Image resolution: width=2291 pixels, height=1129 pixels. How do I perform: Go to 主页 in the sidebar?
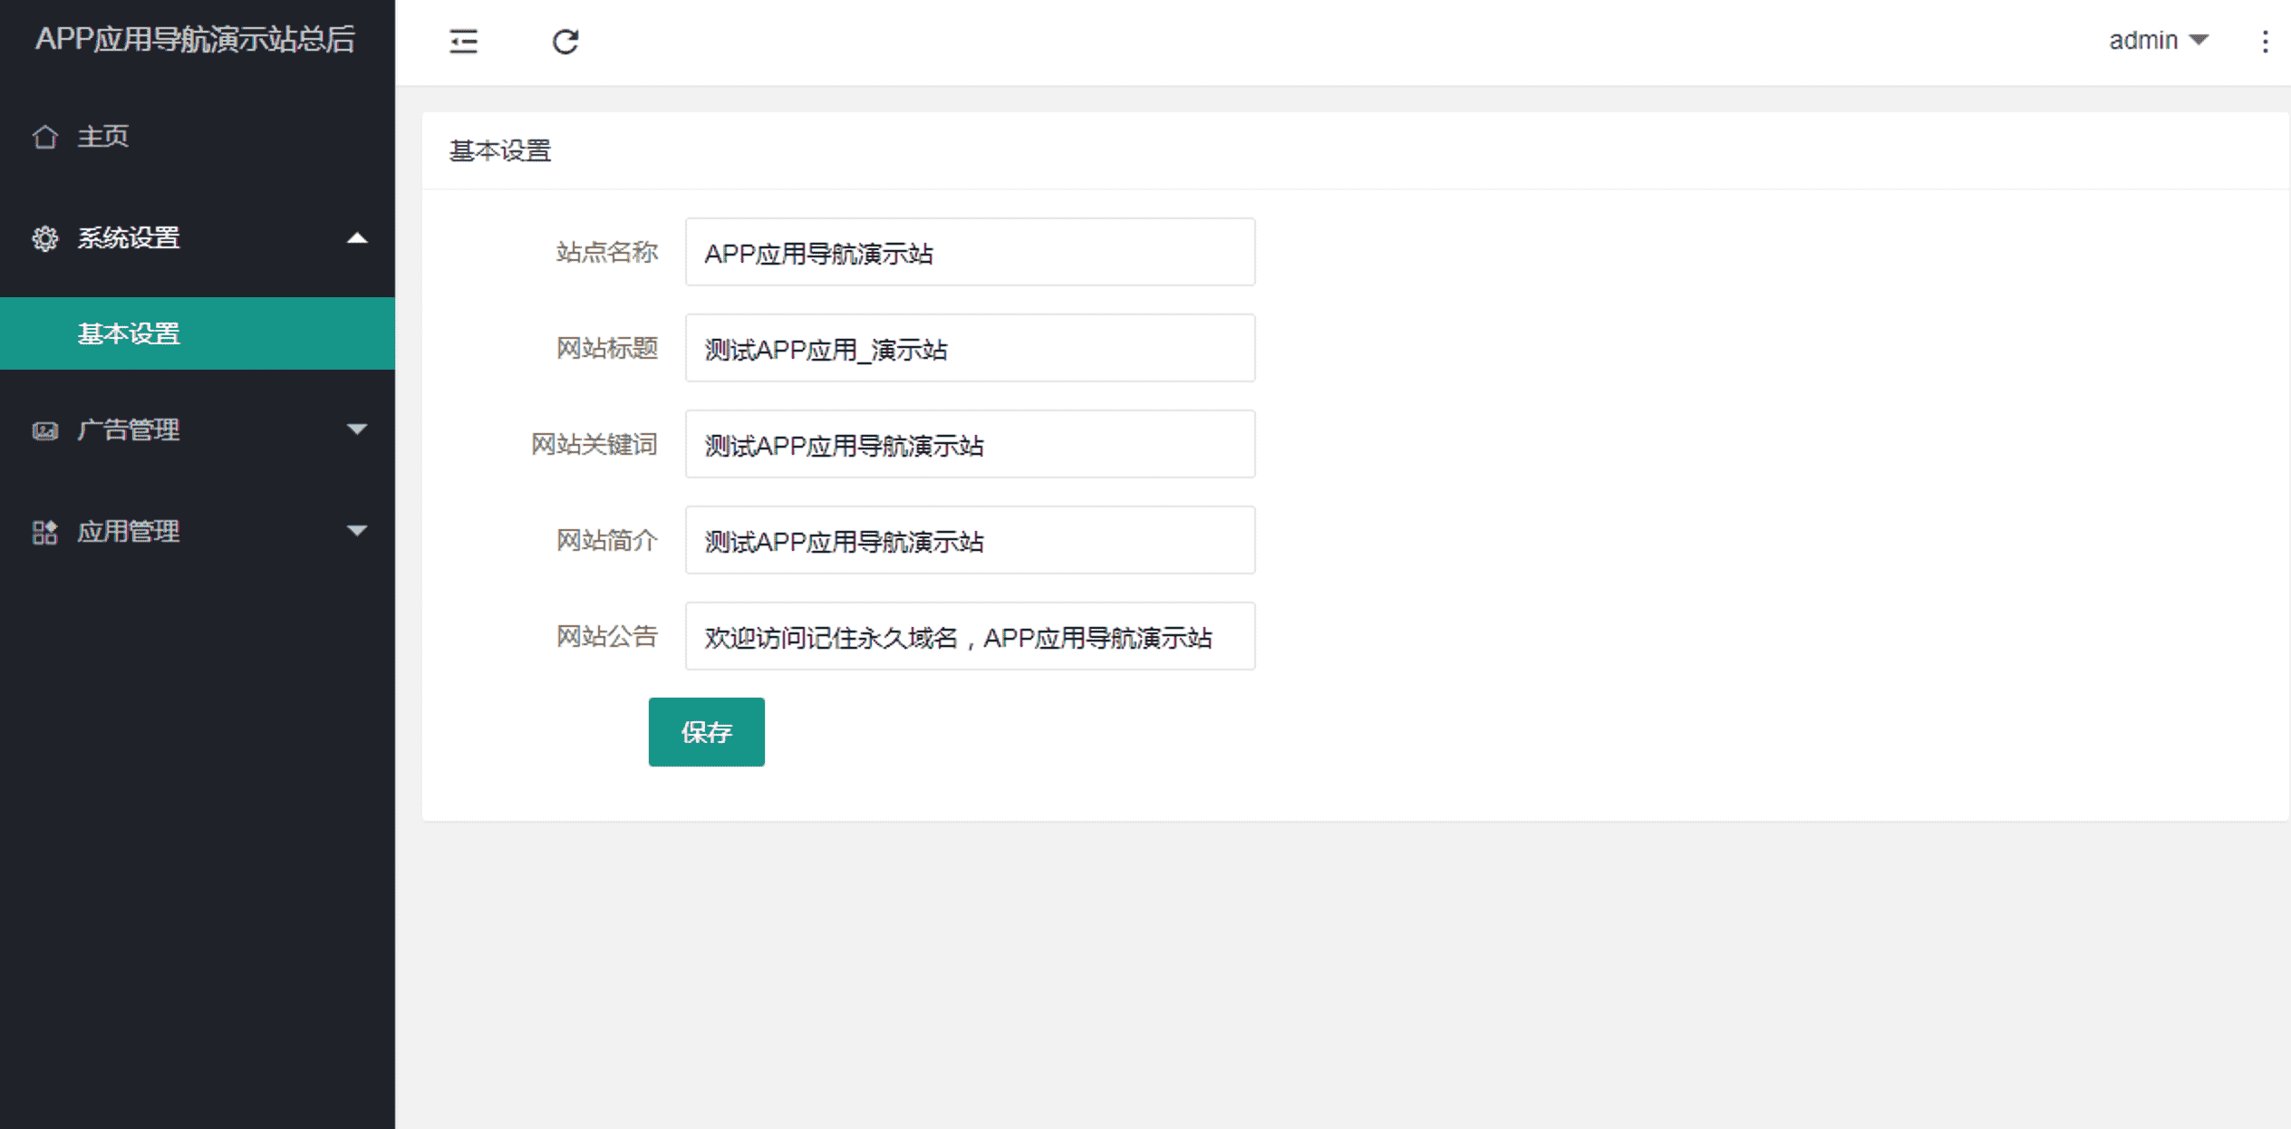pos(103,137)
